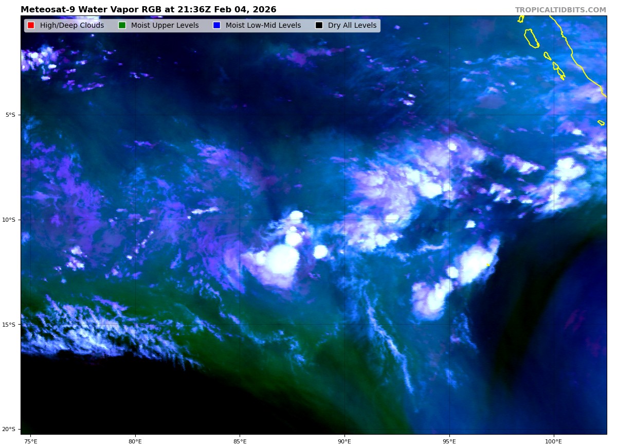This screenshot has width=617, height=446.
Task: Click the Meteosat-9 Water Vapor RGB title
Action: point(148,10)
